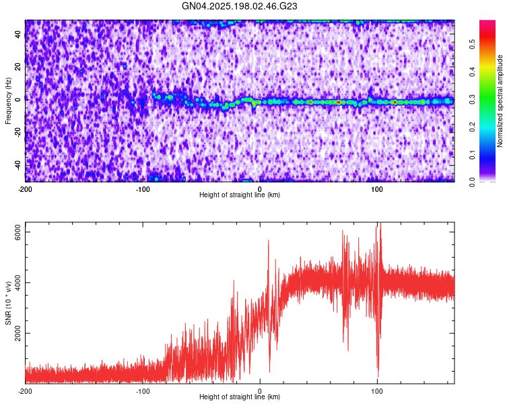
Task: Click the 0.4 value on the colorbar
Action: (473, 71)
